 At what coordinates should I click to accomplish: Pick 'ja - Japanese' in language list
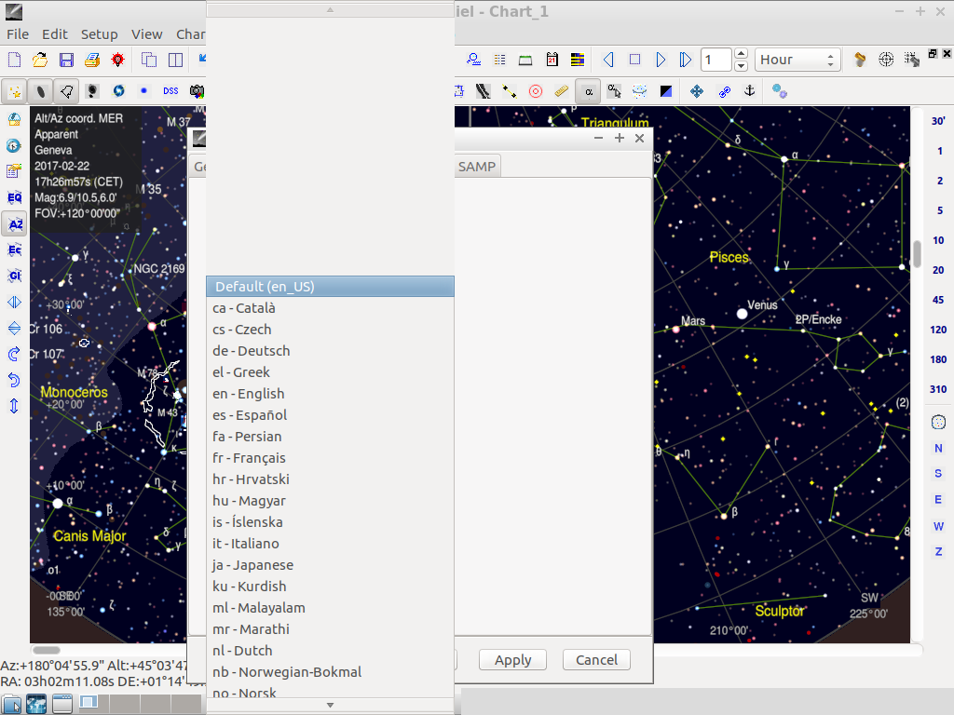coord(331,565)
